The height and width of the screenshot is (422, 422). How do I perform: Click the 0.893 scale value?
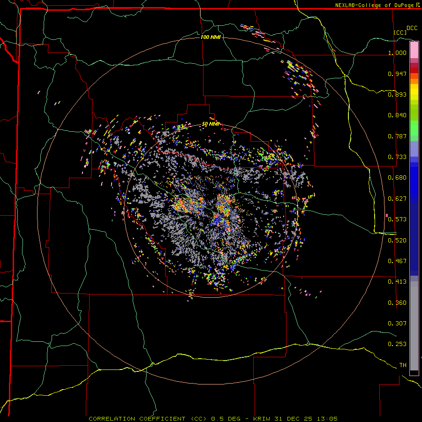(397, 94)
